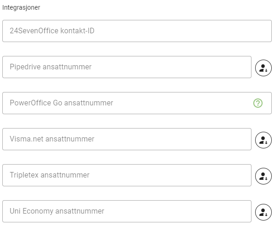Click the '24SevenOffice kontakt-ID' placeholder text
The image size is (275, 227).
[52, 31]
